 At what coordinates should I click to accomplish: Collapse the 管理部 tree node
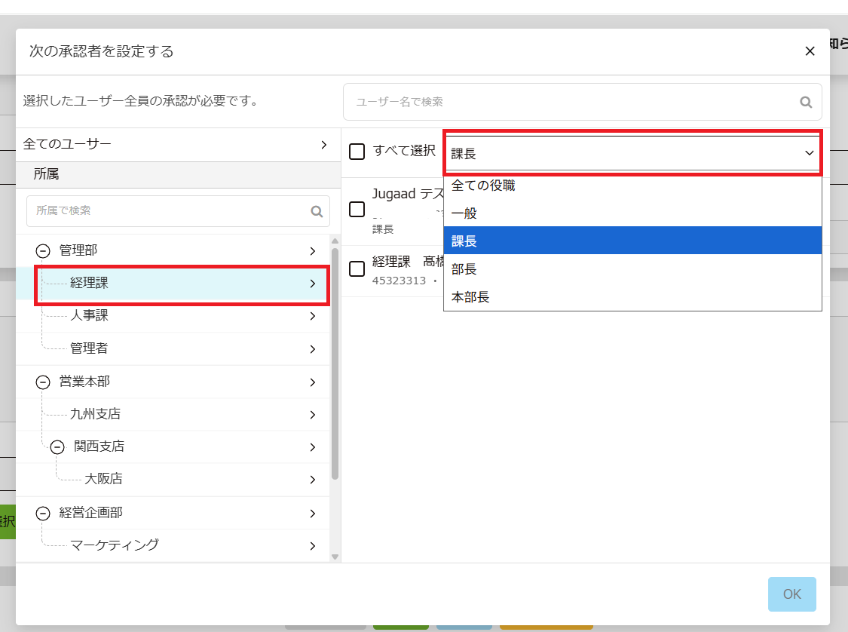[43, 250]
